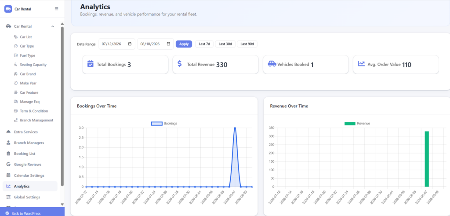Click the Car Type gauge icon
This screenshot has height=216, width=450.
tap(16, 46)
